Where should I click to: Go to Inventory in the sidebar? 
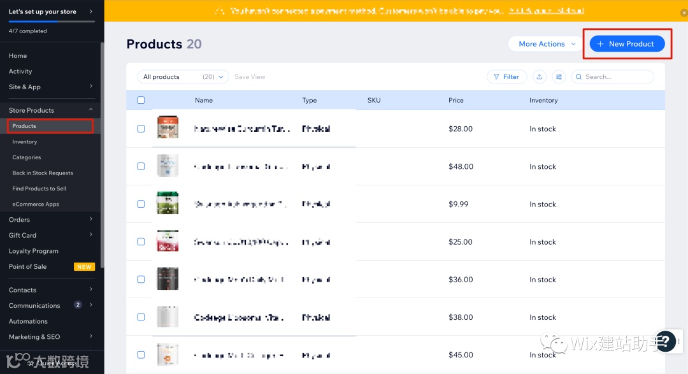pos(25,142)
